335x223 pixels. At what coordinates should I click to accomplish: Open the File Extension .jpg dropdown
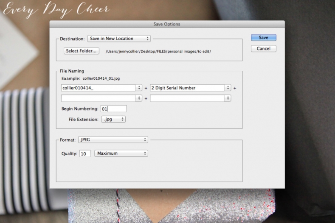coord(113,120)
